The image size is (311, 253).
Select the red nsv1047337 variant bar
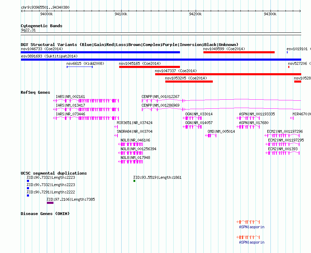pyautogui.click(x=228, y=74)
